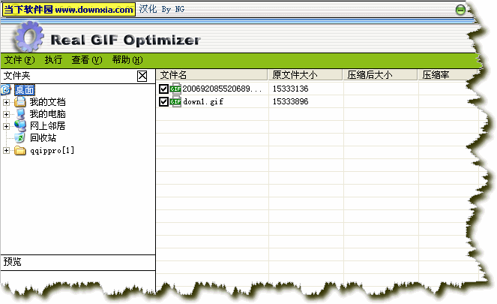This screenshot has width=497, height=304.
Task: Close the 文件夹 folder panel
Action: tap(142, 76)
